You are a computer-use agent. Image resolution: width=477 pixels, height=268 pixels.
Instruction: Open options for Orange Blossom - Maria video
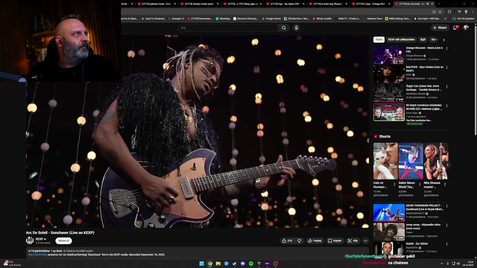click(x=446, y=48)
